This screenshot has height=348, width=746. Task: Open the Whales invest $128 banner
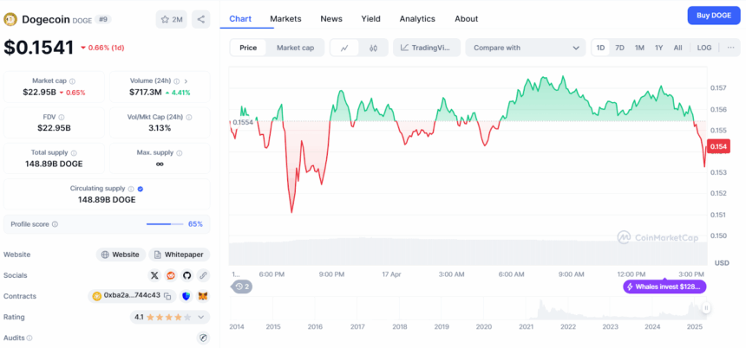click(x=664, y=287)
